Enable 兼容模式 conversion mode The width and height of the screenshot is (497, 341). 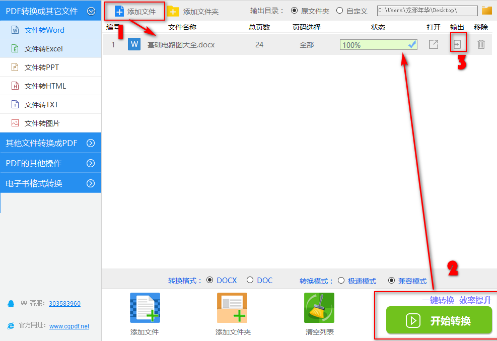[391, 281]
